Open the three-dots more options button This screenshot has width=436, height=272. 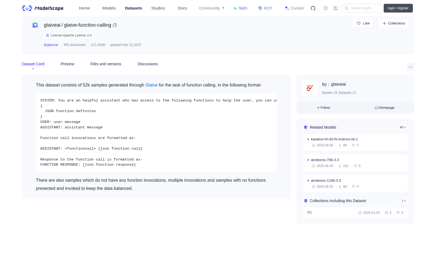point(410,67)
